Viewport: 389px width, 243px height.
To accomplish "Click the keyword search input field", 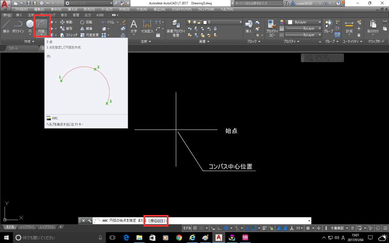I will tap(258, 3).
